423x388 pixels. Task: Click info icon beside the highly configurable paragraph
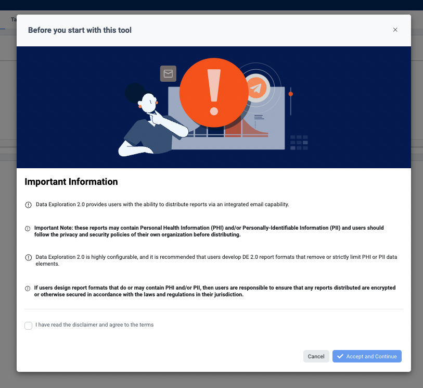click(28, 258)
